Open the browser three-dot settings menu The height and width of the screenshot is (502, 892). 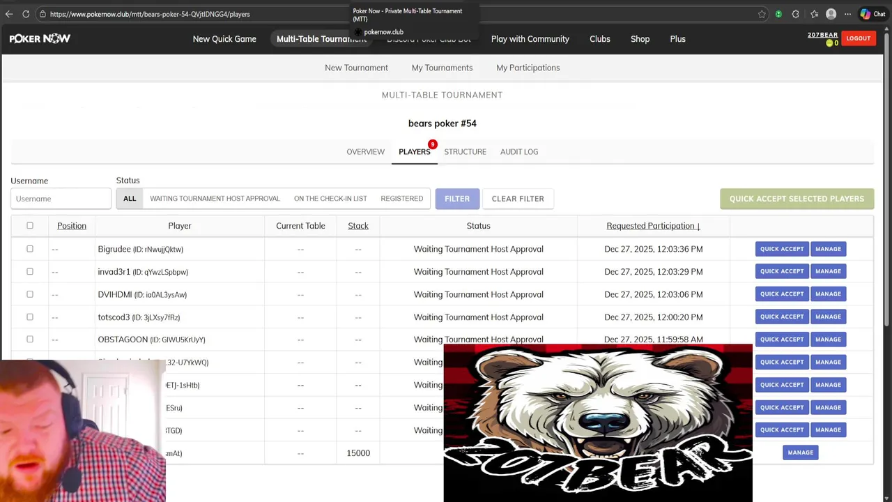(x=847, y=14)
